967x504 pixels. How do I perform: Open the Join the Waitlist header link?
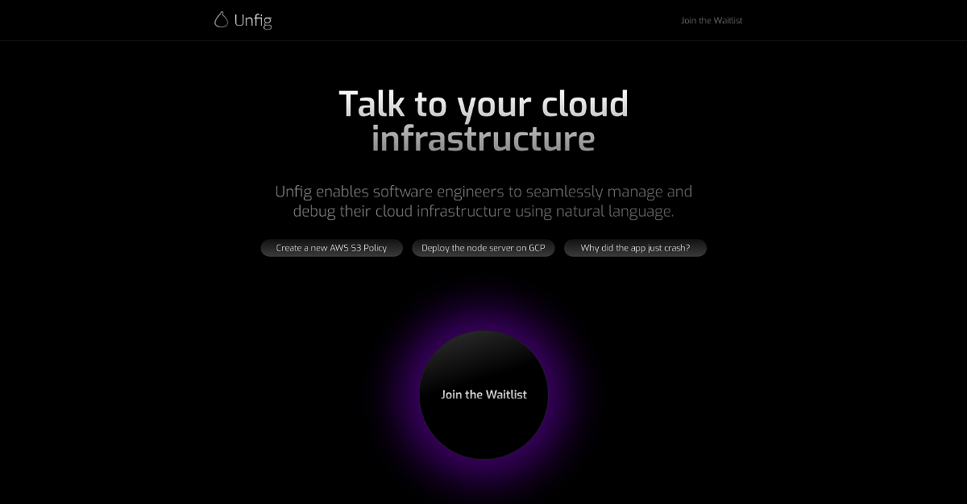(x=712, y=21)
